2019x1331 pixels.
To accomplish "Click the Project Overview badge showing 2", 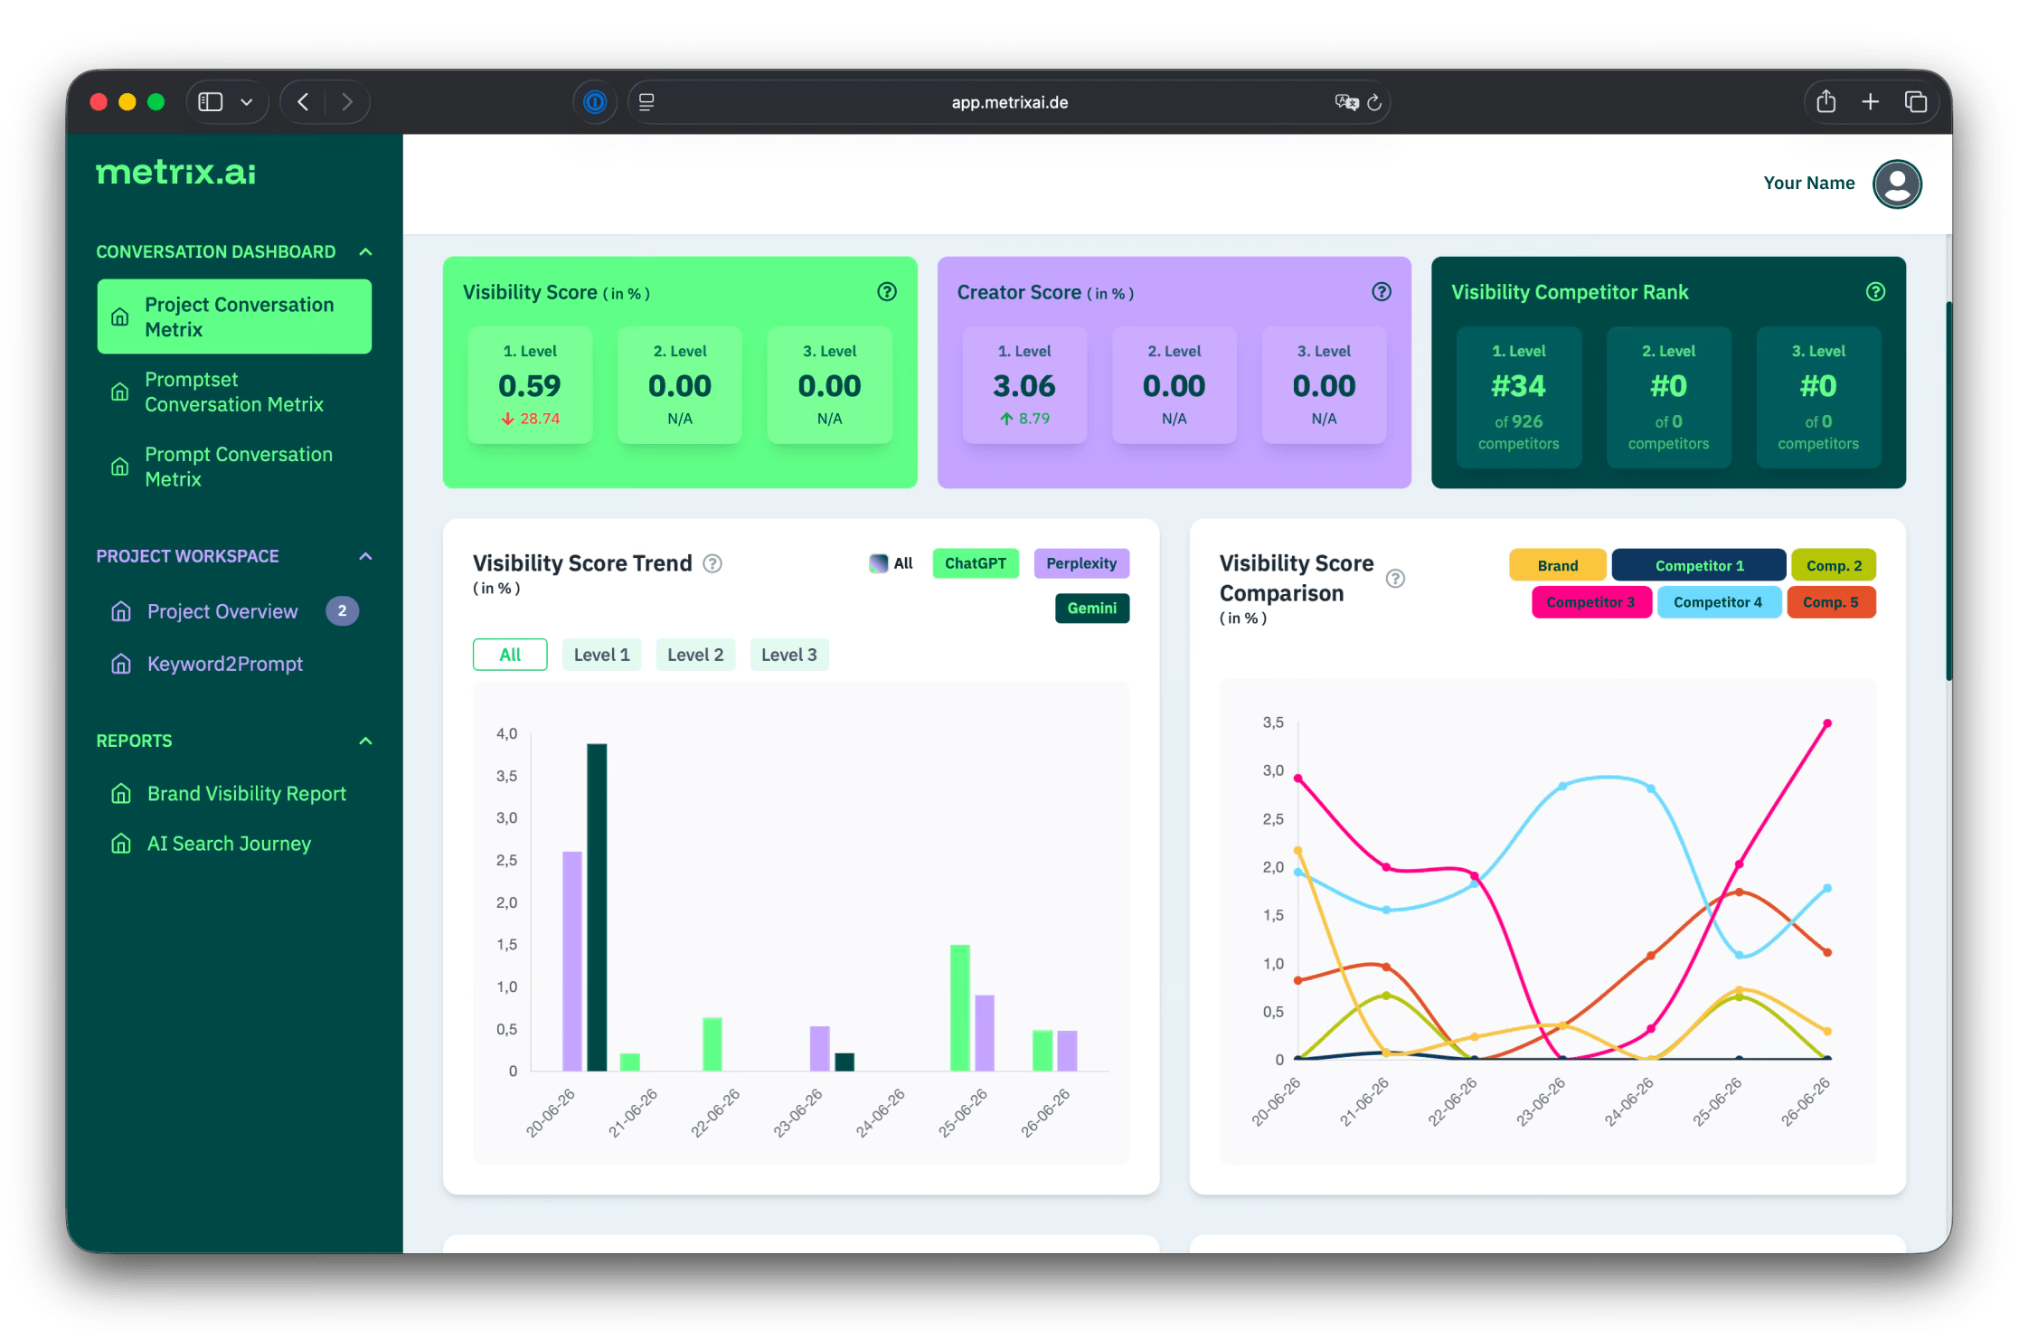I will (x=342, y=611).
